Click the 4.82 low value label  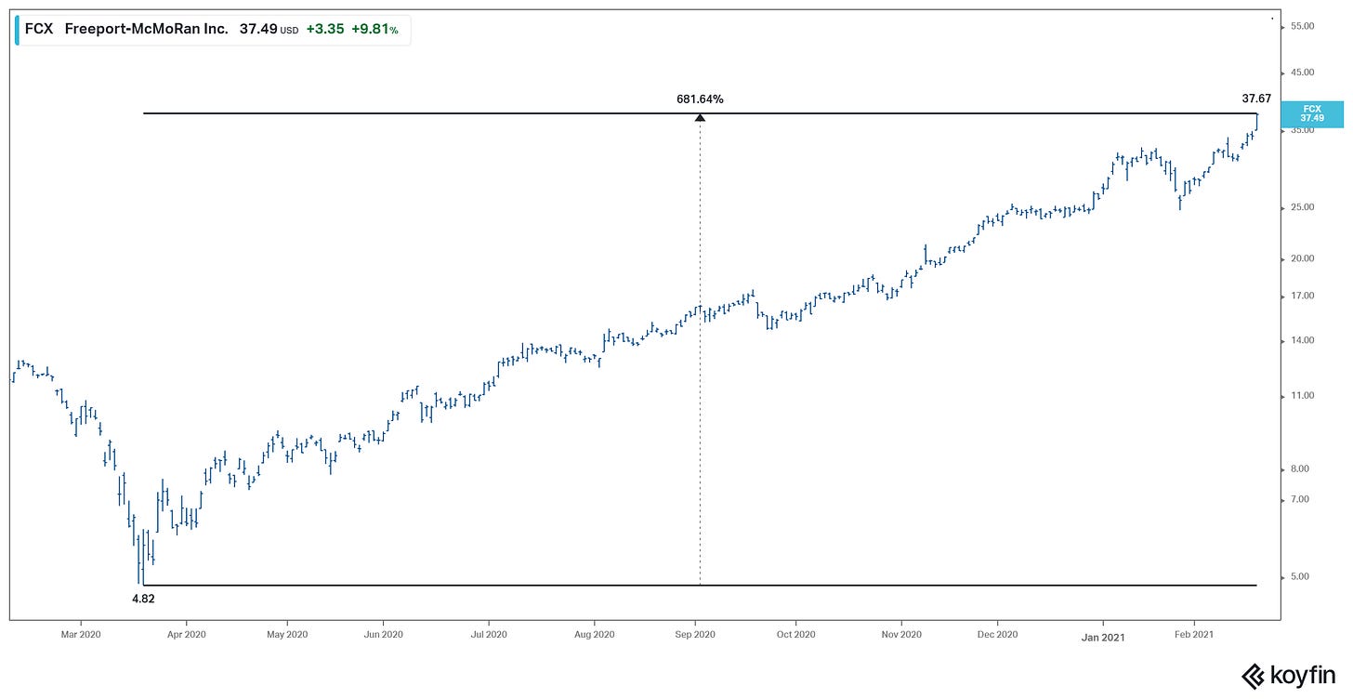coord(143,600)
